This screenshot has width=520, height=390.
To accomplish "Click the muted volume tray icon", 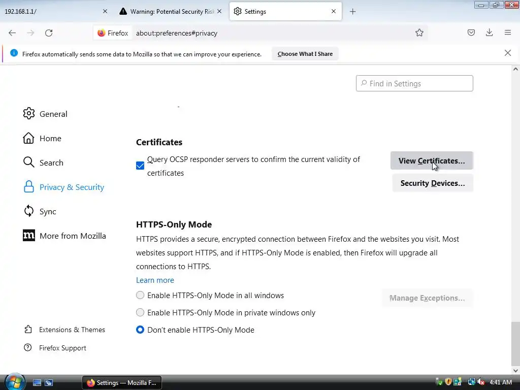I will [x=481, y=382].
